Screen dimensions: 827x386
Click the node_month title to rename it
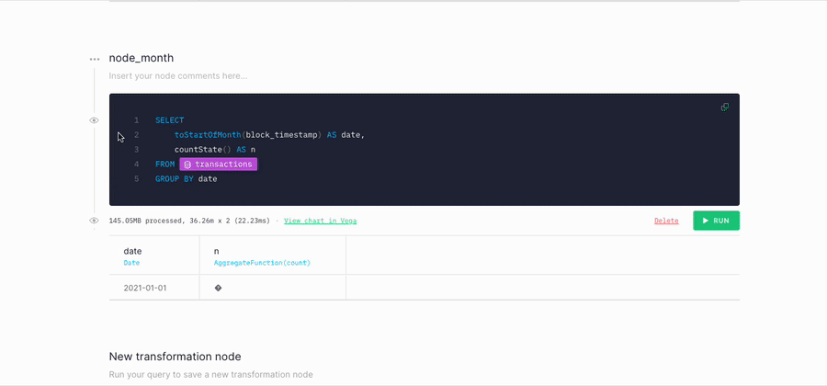tap(141, 58)
